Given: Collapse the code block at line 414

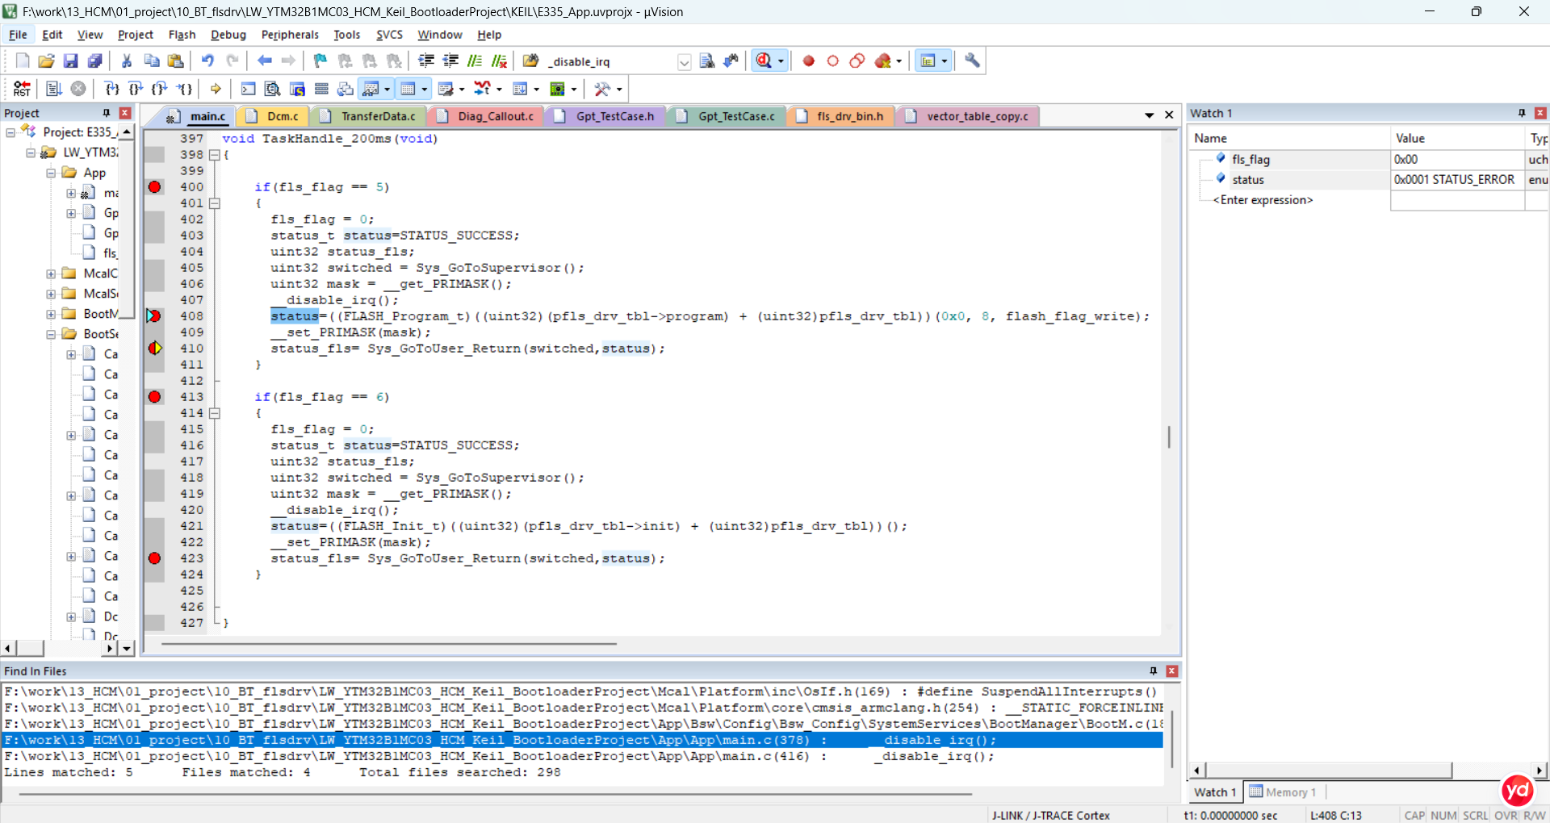Looking at the screenshot, I should [215, 413].
